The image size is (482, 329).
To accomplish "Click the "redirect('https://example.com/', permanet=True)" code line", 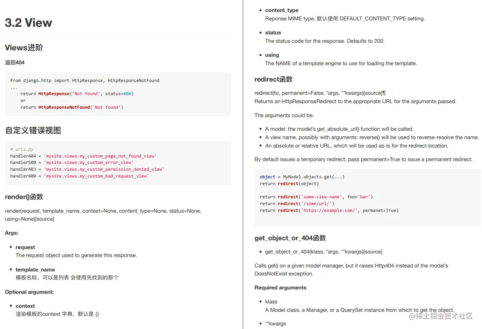I will 329,210.
